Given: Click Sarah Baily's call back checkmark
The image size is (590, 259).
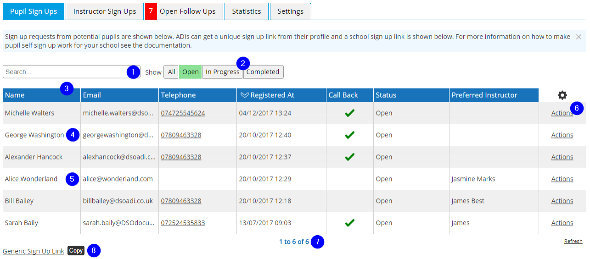Looking at the screenshot, I should tap(349, 223).
